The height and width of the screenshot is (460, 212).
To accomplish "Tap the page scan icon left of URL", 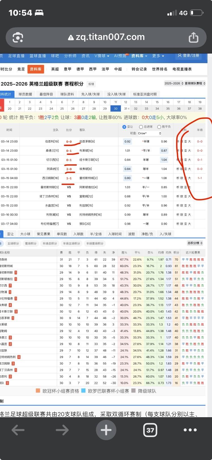I will click(x=18, y=37).
